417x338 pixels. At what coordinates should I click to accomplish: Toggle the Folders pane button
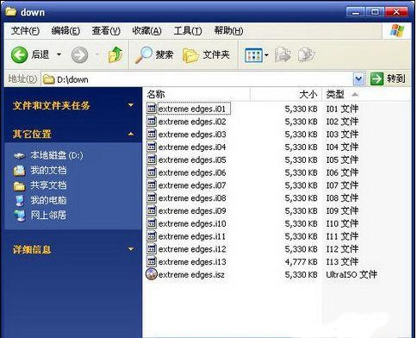206,55
